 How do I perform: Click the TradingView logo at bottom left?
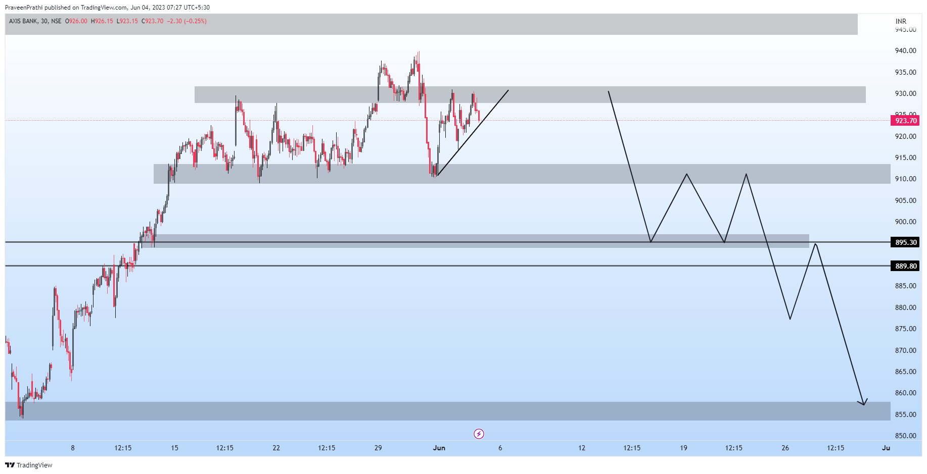coord(29,465)
